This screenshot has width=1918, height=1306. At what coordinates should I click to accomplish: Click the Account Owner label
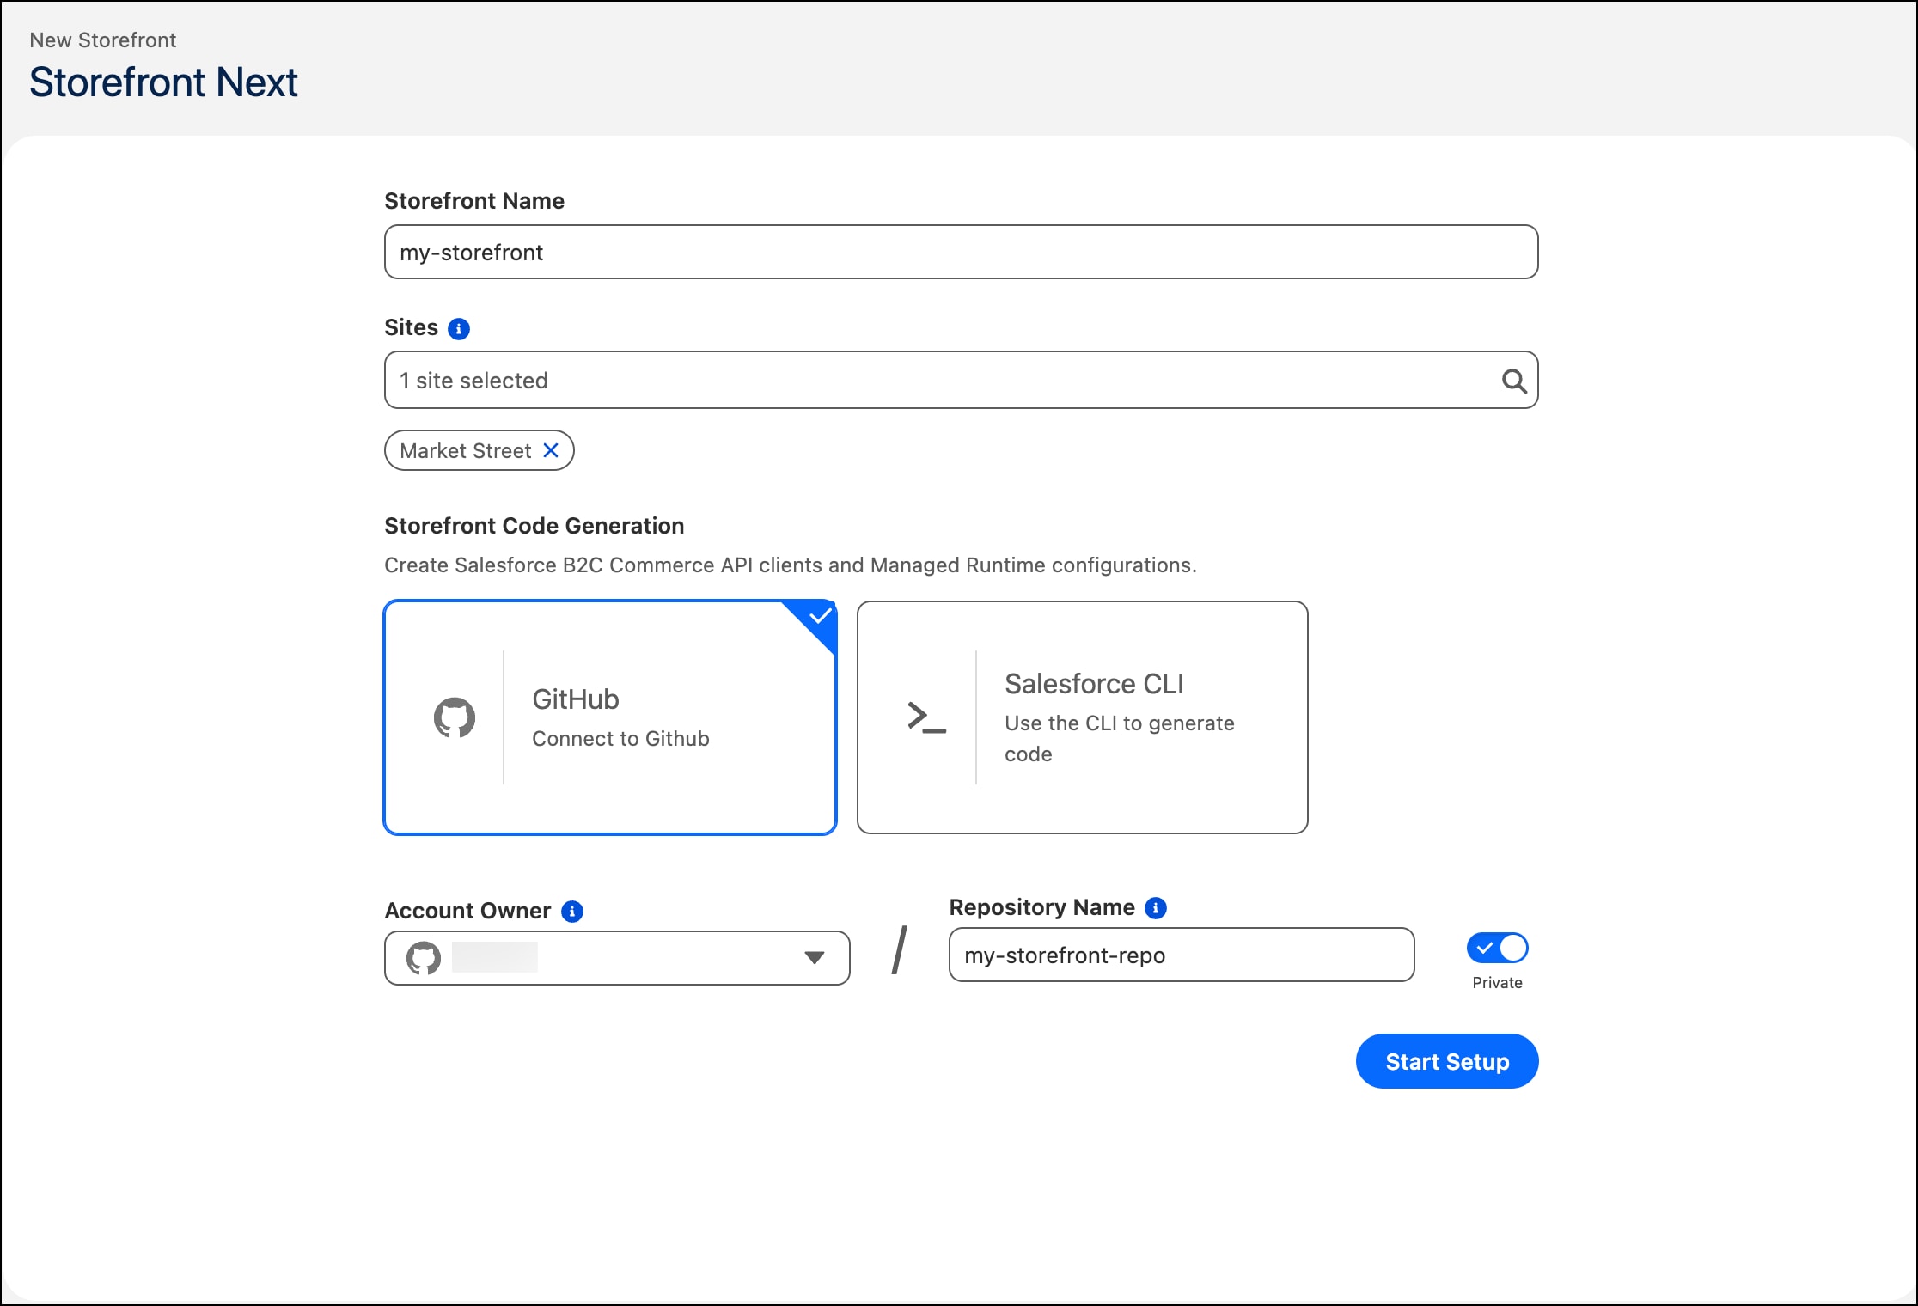click(467, 911)
